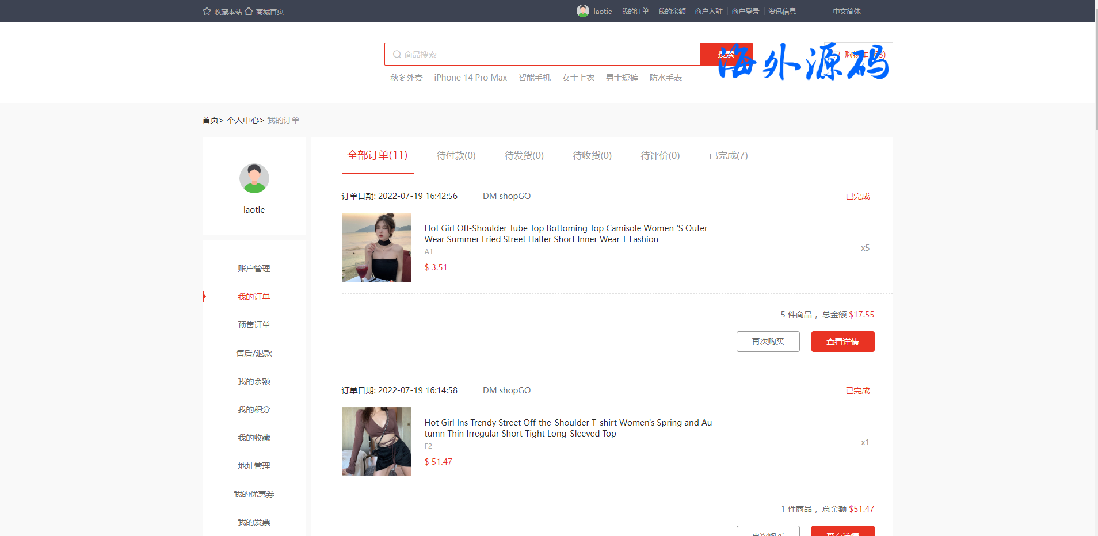Click the page's vertical scrollbar
Viewport: 1098px width, 536px height.
click(x=1096, y=69)
